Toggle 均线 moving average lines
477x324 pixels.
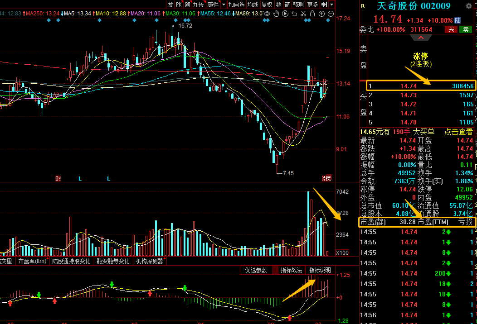coord(253,5)
